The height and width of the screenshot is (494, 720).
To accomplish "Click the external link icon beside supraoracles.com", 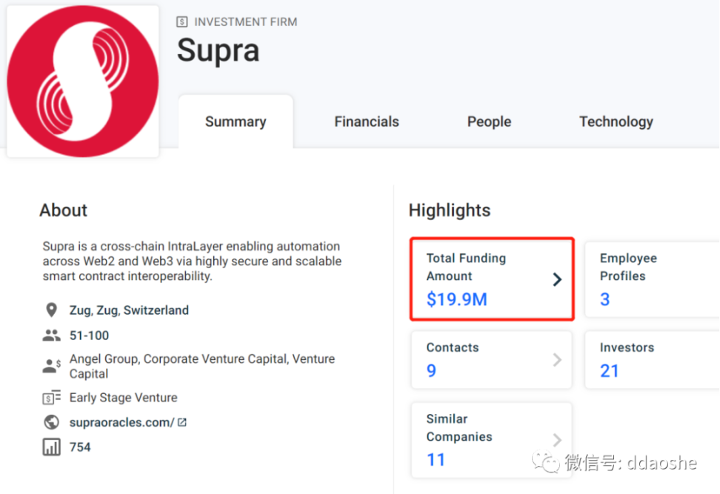I will pos(181,422).
